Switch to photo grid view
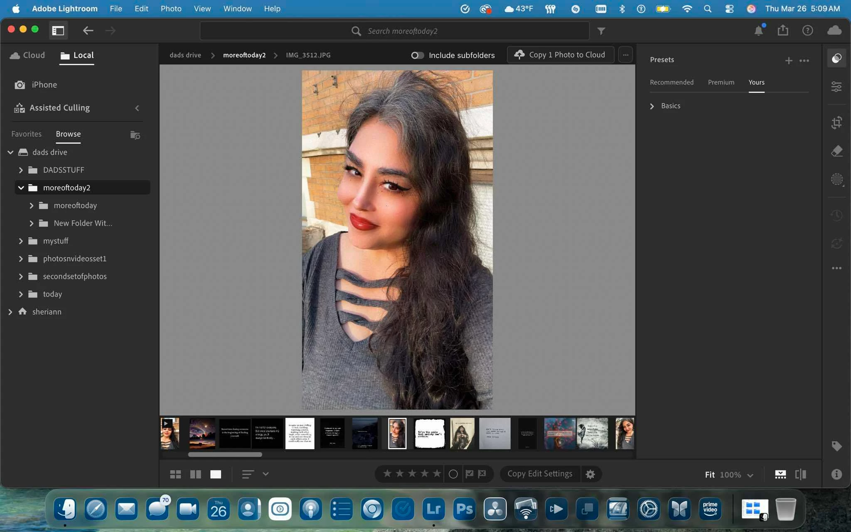The image size is (851, 532). [x=175, y=474]
